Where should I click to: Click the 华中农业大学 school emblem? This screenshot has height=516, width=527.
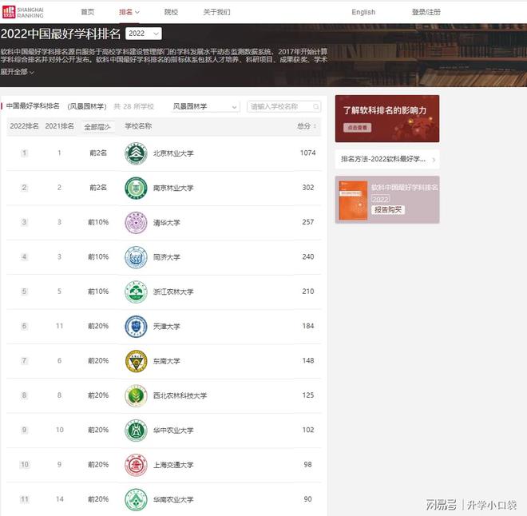pyautogui.click(x=136, y=431)
